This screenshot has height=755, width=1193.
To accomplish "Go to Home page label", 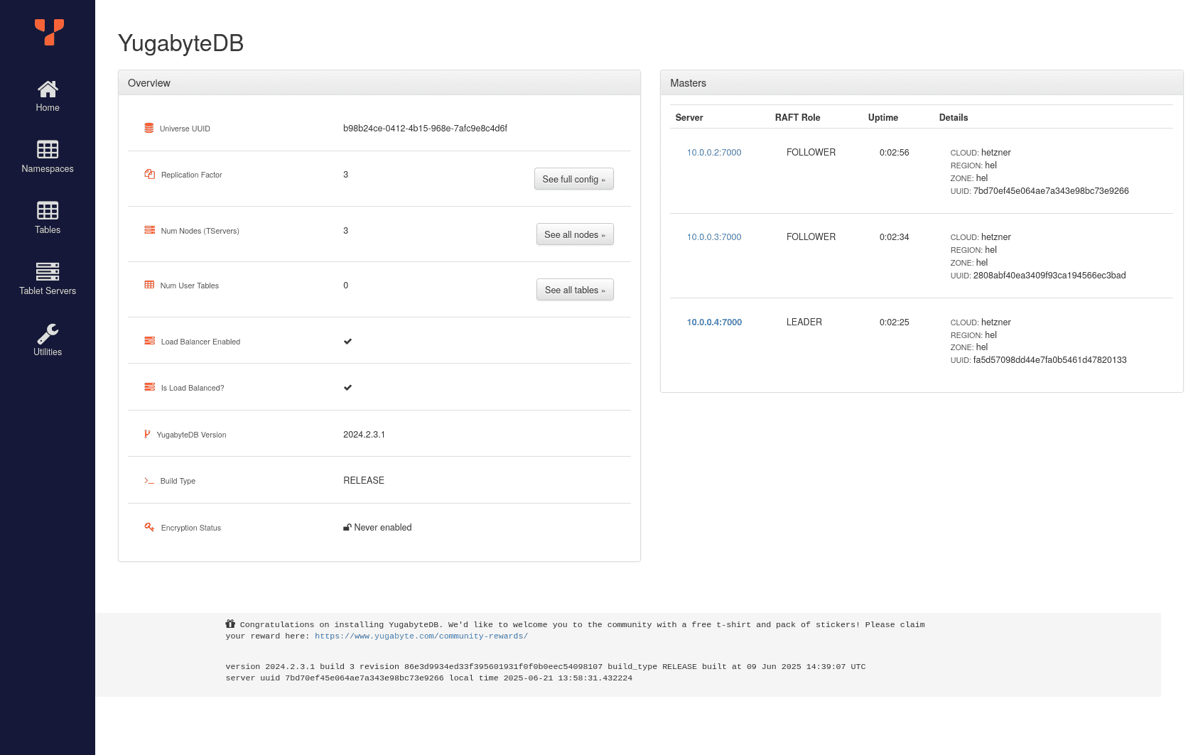I will click(48, 108).
